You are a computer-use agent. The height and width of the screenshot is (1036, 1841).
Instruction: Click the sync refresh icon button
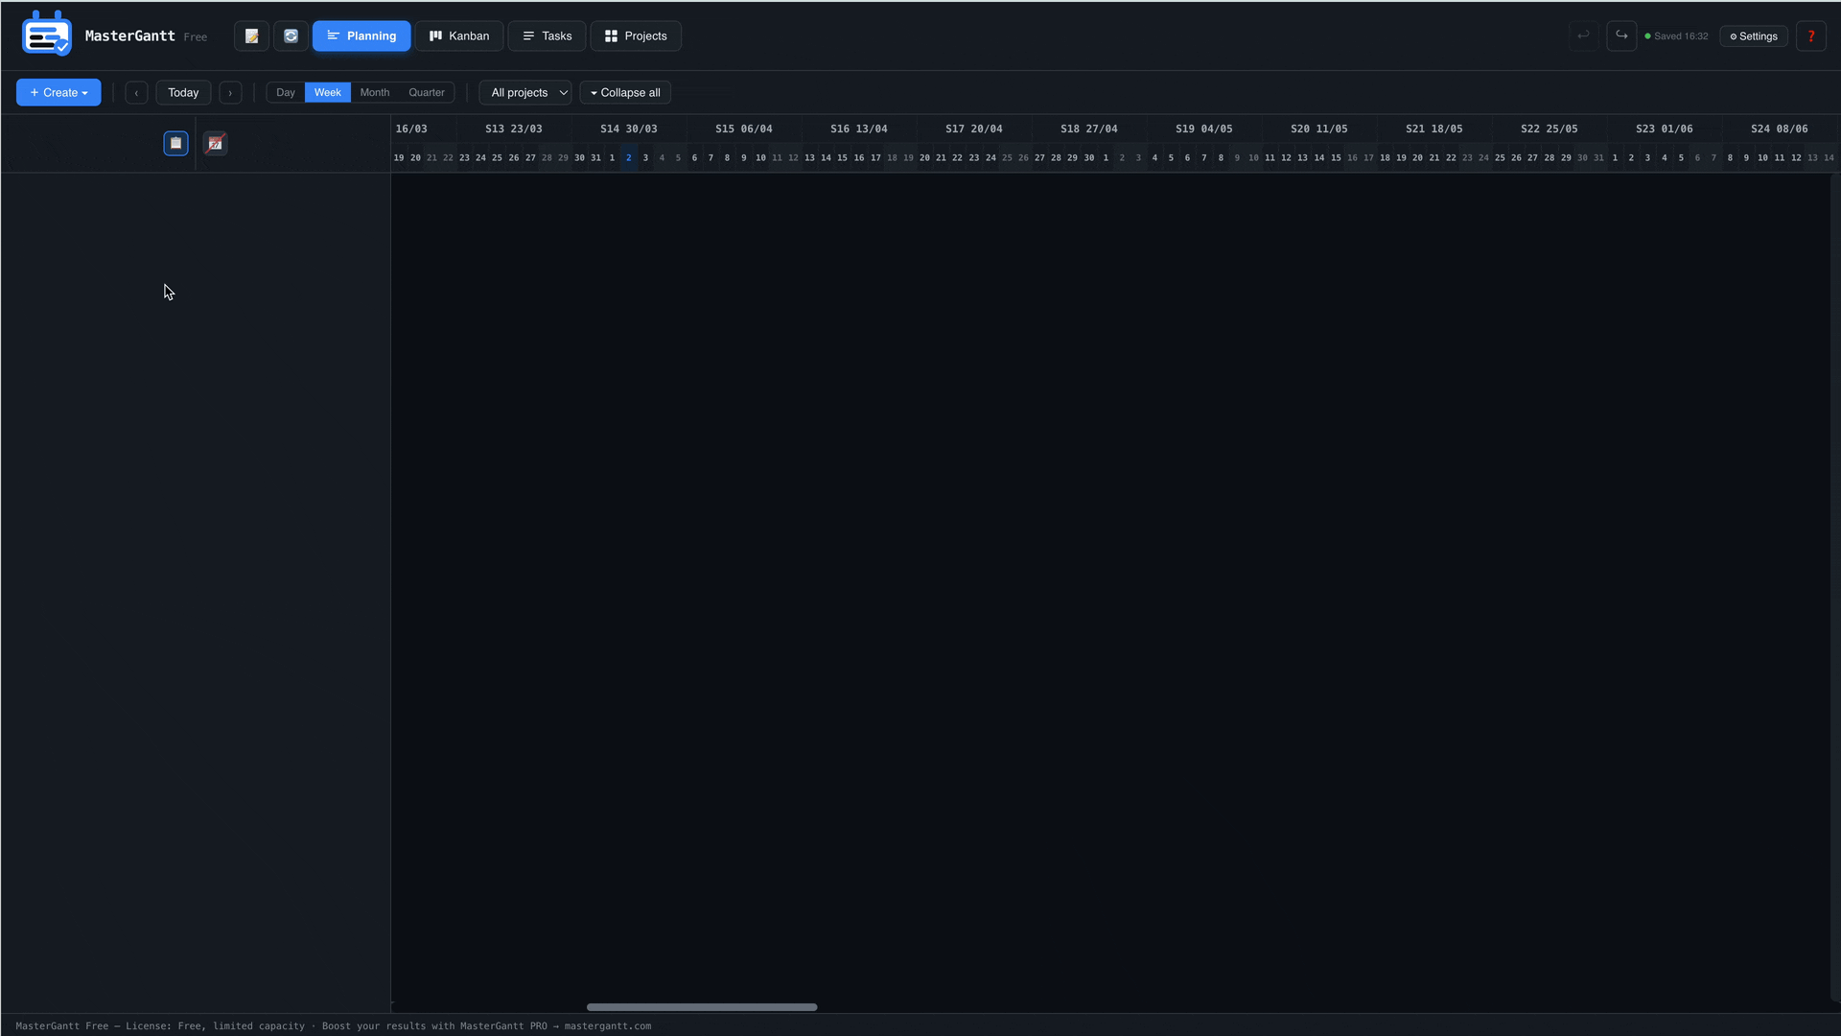tap(291, 35)
